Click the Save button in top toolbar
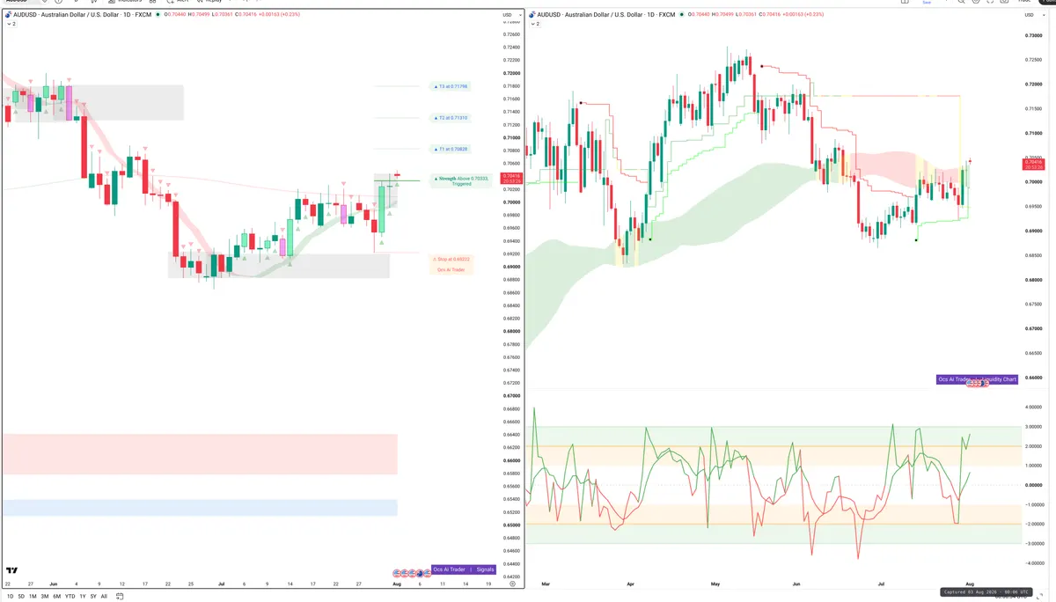The width and height of the screenshot is (1056, 602). coord(926,2)
